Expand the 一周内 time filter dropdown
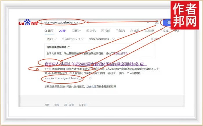Screen dimensions: 203x126 (x=50, y=39)
